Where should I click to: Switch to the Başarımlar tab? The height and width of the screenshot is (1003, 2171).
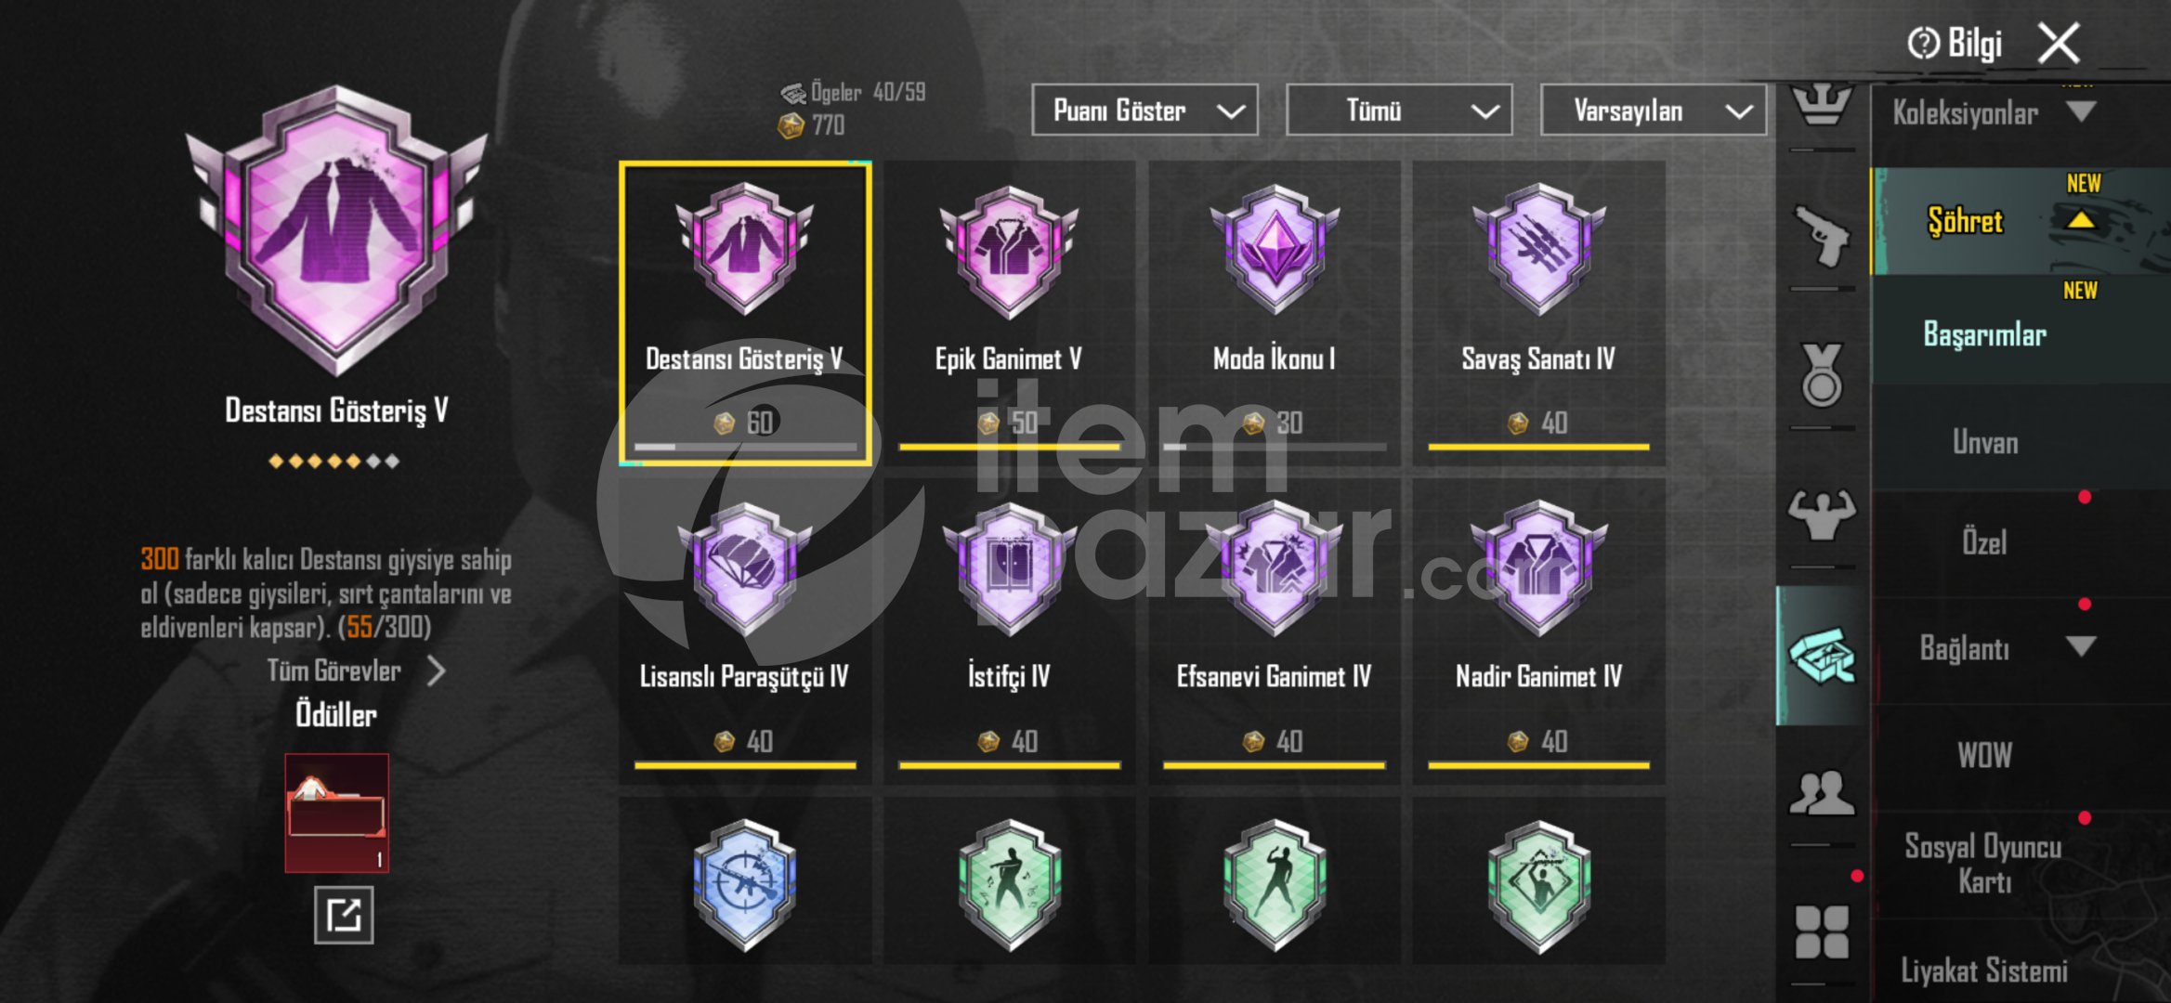coord(1985,334)
